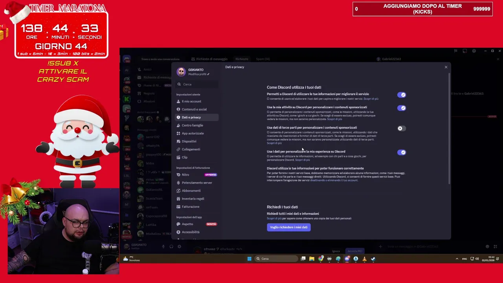This screenshot has width=503, height=283.
Task: Toggle deafen headphones in Discord user panel
Action: coord(171,246)
